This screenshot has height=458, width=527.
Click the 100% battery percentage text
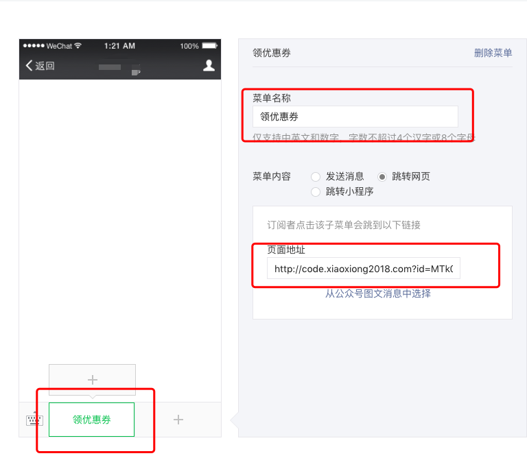(x=189, y=46)
